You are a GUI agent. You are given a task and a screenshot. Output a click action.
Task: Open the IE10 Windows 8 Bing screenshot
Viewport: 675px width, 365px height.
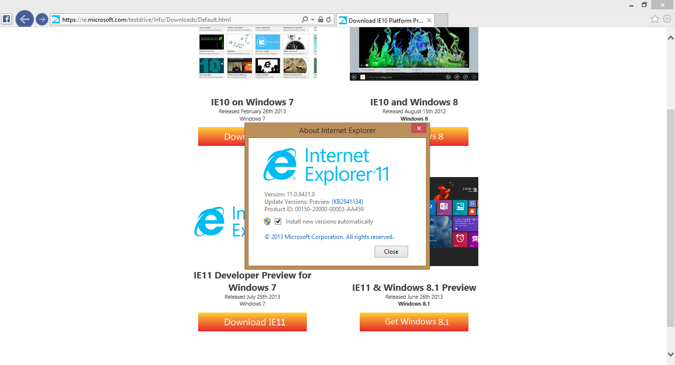414,53
